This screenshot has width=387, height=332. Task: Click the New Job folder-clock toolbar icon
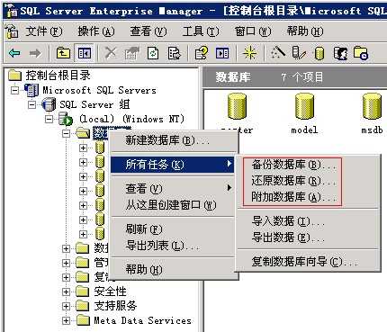[x=361, y=53]
